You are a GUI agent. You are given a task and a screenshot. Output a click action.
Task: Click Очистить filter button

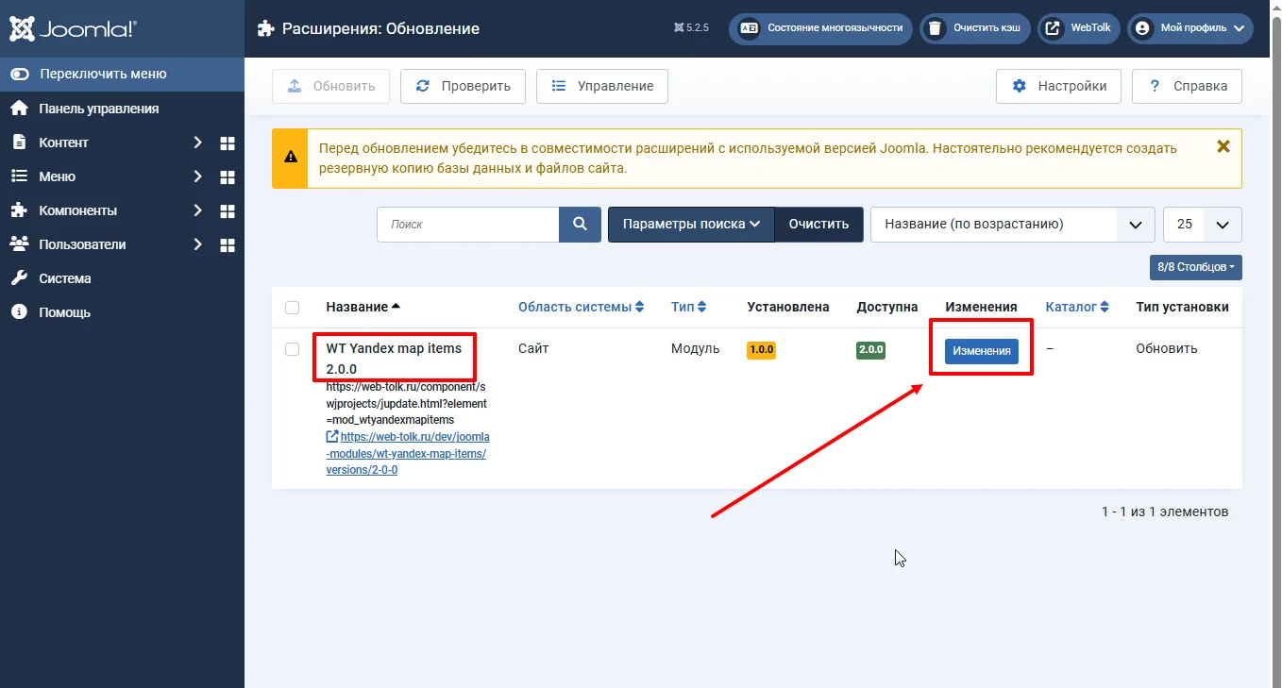tap(818, 225)
